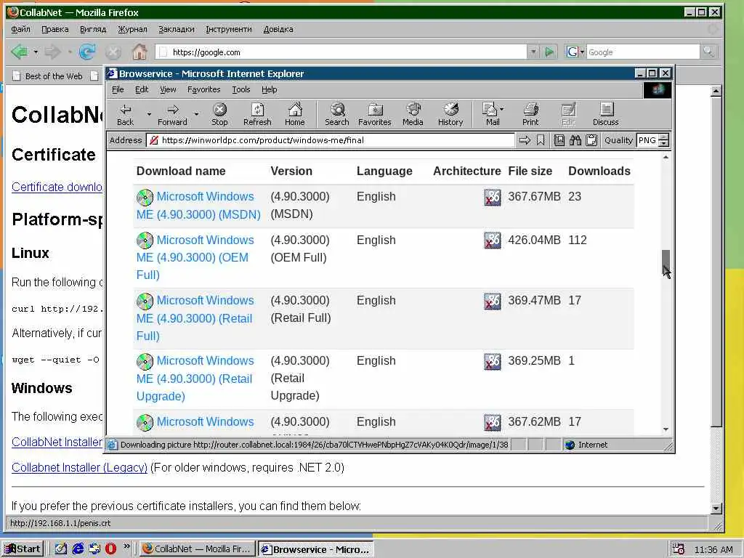Click the Download name column header

click(x=181, y=171)
